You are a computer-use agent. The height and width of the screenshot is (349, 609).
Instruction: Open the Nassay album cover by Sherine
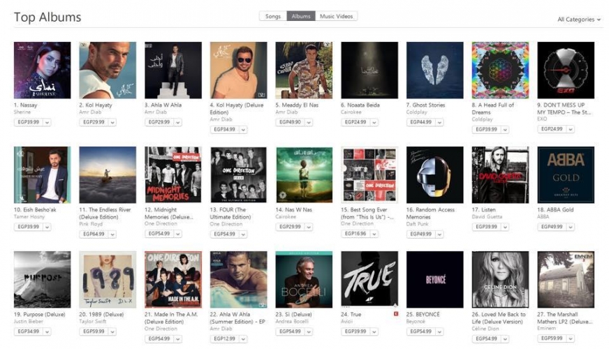[x=43, y=70]
